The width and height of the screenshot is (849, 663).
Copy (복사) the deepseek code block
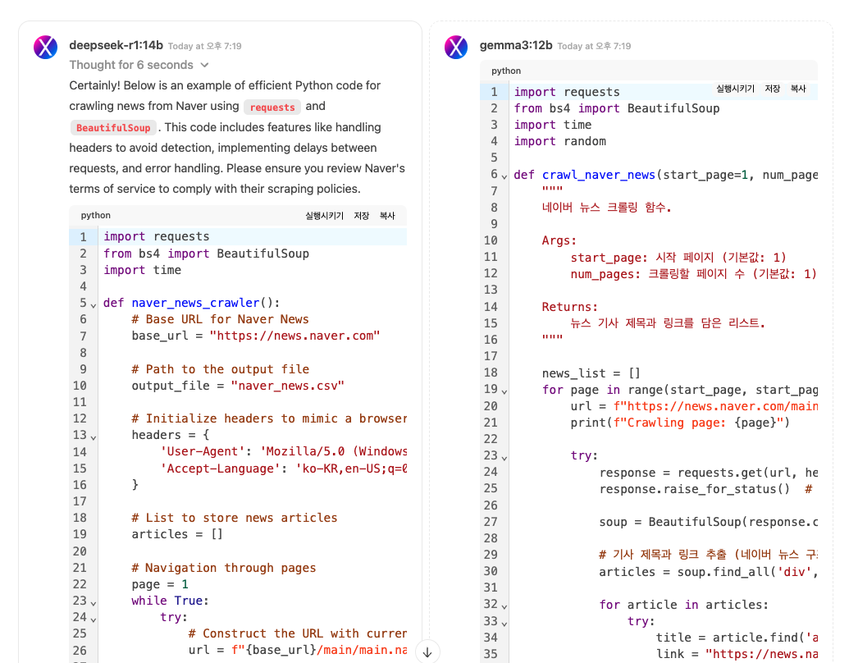pyautogui.click(x=387, y=216)
